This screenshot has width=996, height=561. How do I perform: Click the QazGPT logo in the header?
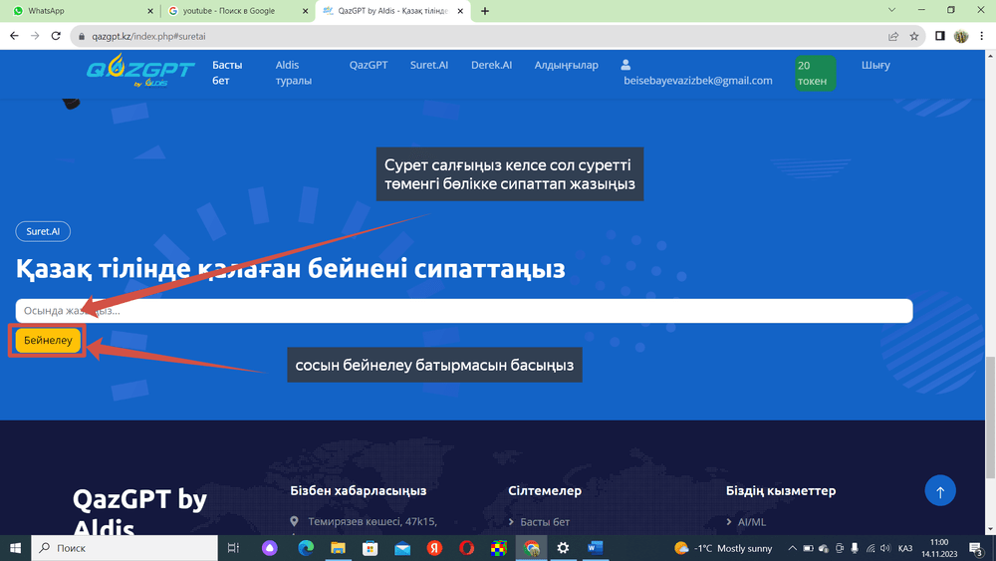click(126, 72)
